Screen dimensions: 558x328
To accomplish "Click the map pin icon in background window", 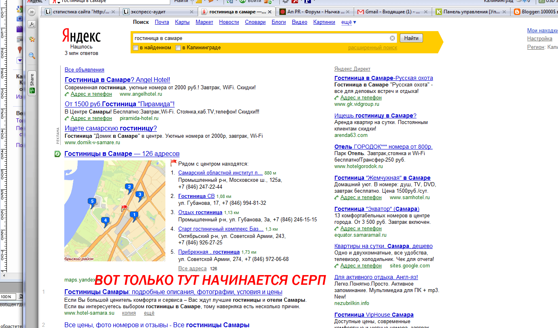I will pyautogui.click(x=19, y=50).
